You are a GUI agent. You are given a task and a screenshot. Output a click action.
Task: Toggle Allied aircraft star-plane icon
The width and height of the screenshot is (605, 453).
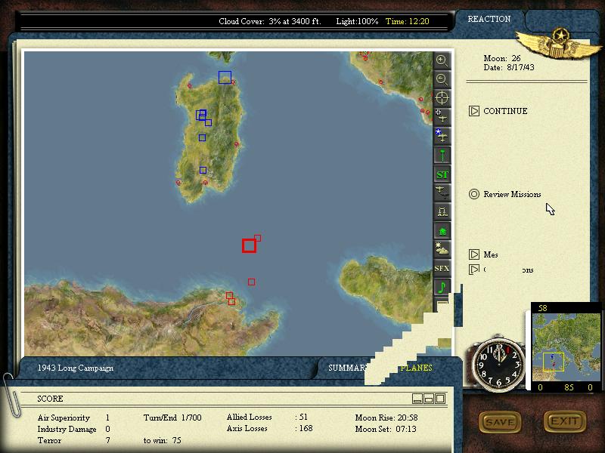(442, 136)
